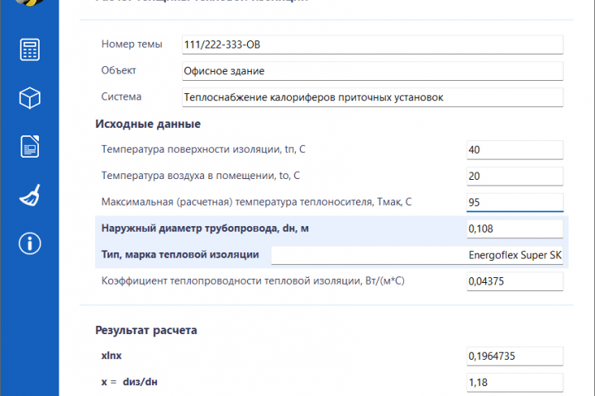
Task: Open the report document icon in sidebar
Action: click(x=30, y=146)
